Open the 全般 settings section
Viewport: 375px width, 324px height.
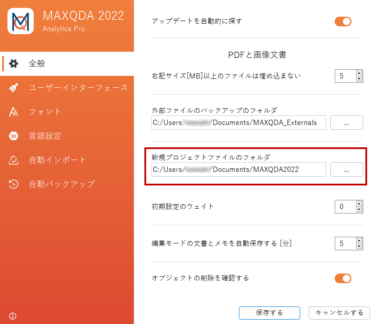[x=67, y=64]
